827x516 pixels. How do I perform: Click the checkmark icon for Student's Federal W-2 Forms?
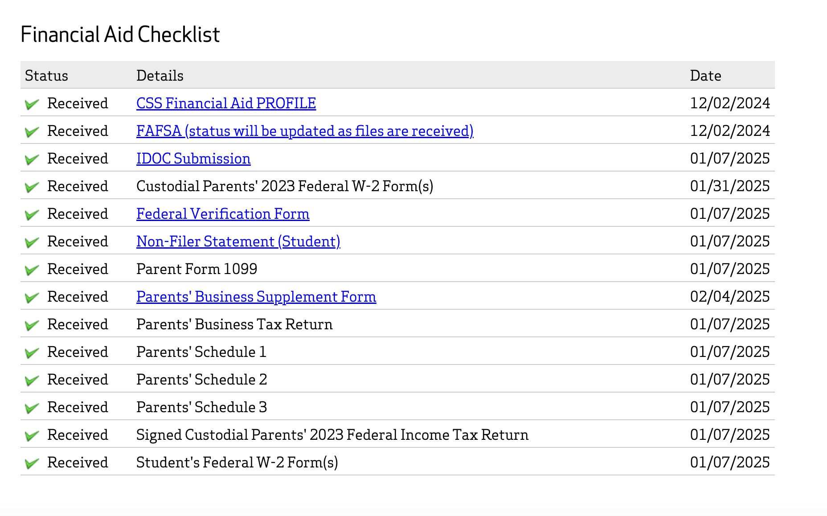coord(32,463)
